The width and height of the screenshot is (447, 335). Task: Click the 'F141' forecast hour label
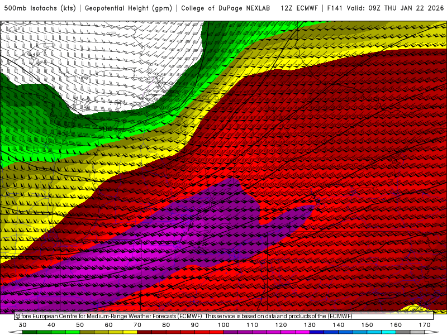(334, 8)
